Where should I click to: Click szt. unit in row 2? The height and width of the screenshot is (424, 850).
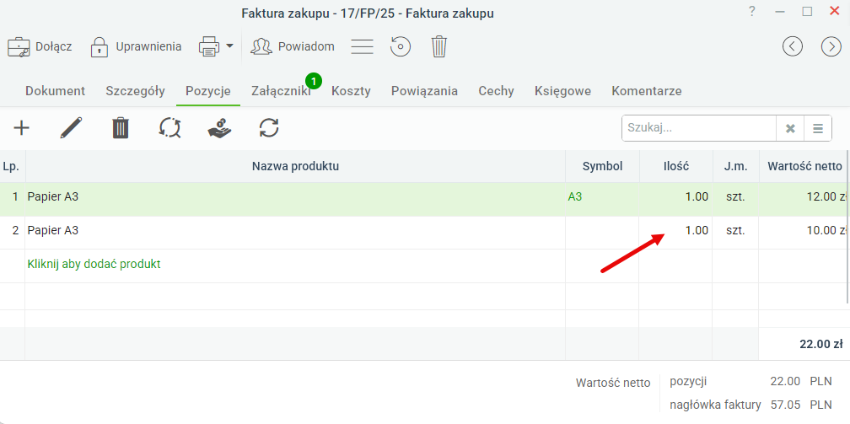point(735,230)
